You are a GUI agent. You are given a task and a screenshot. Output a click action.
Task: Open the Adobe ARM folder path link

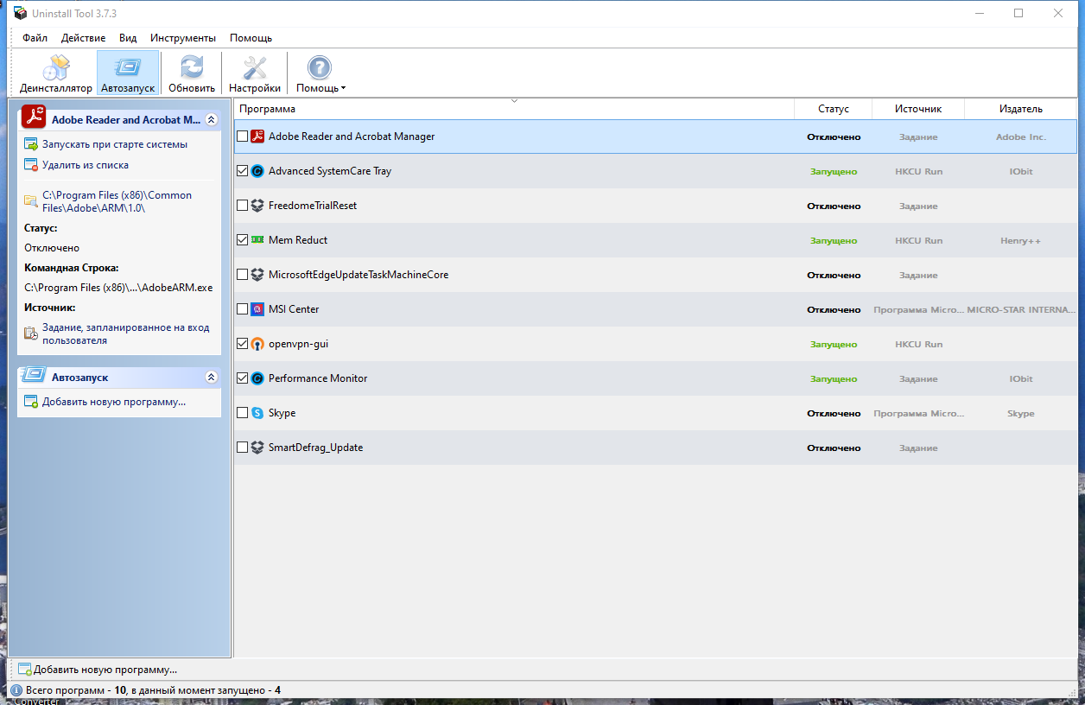[x=117, y=201]
